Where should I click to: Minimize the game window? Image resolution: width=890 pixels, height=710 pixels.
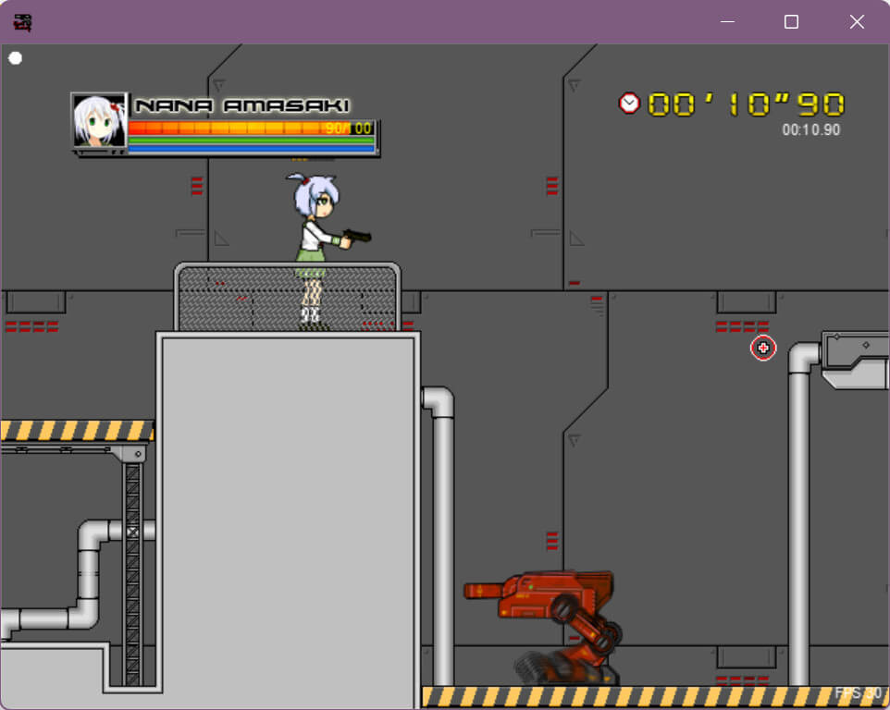[726, 22]
